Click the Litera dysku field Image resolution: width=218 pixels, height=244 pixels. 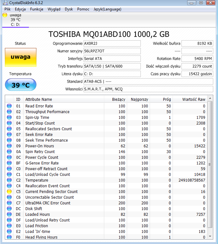tap(112, 74)
